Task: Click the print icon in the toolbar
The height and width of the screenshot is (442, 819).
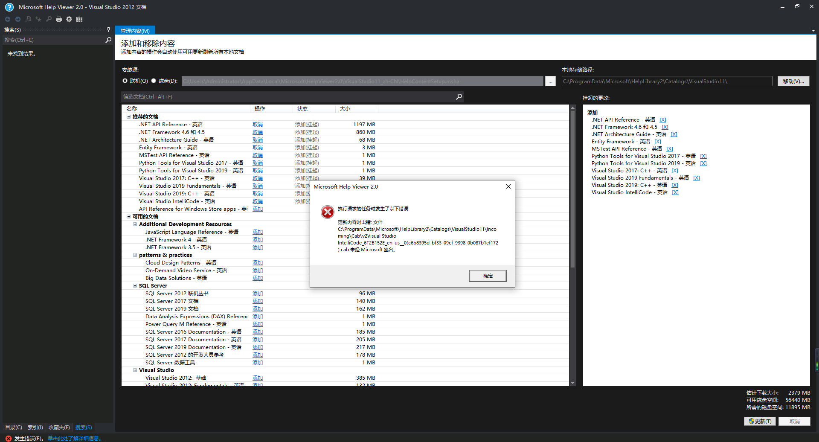Action: (x=58, y=19)
